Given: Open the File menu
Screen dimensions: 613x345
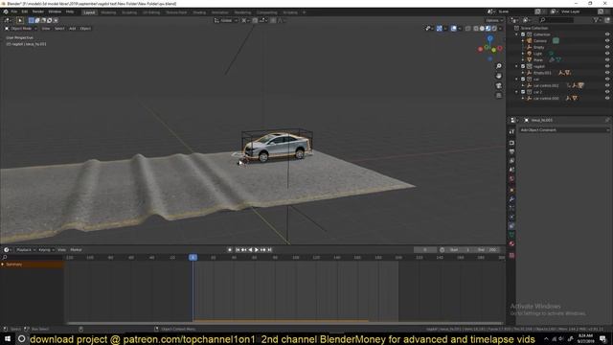Looking at the screenshot, I should [x=14, y=11].
